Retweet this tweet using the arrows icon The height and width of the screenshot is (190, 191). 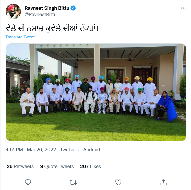(x=73, y=182)
